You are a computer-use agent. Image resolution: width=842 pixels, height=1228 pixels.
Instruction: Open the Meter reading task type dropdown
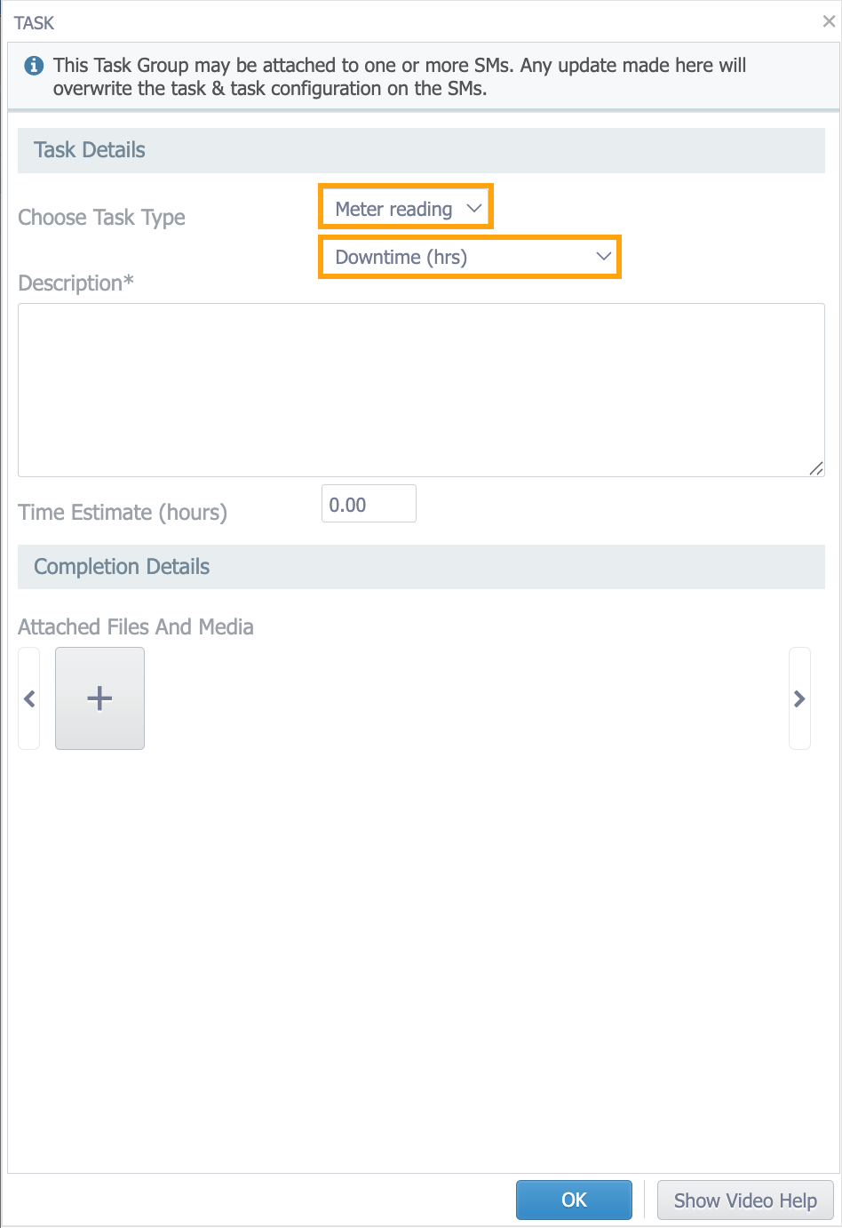(406, 209)
